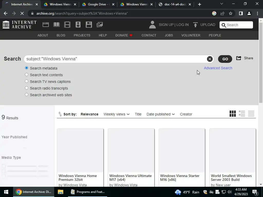Click the Google extension icon in address bar

pyautogui.click(x=214, y=13)
